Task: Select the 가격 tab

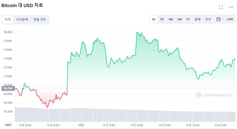Action: pos(7,20)
